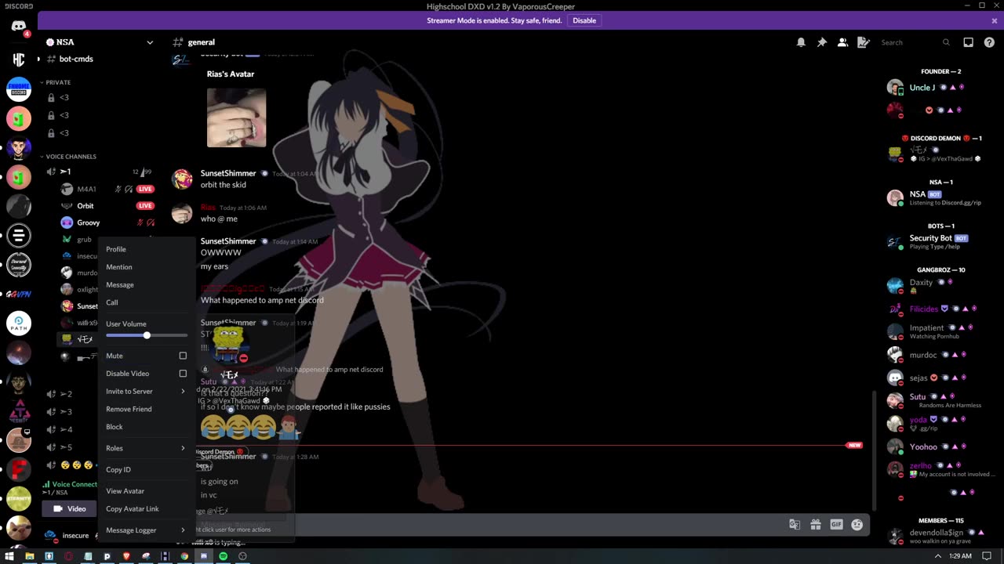
Task: Open the HC server icon
Action: coord(19,60)
